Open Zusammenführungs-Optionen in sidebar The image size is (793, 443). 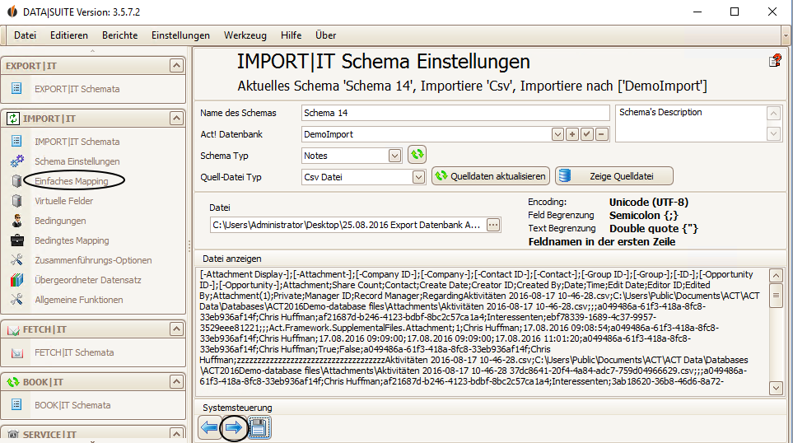click(x=93, y=260)
